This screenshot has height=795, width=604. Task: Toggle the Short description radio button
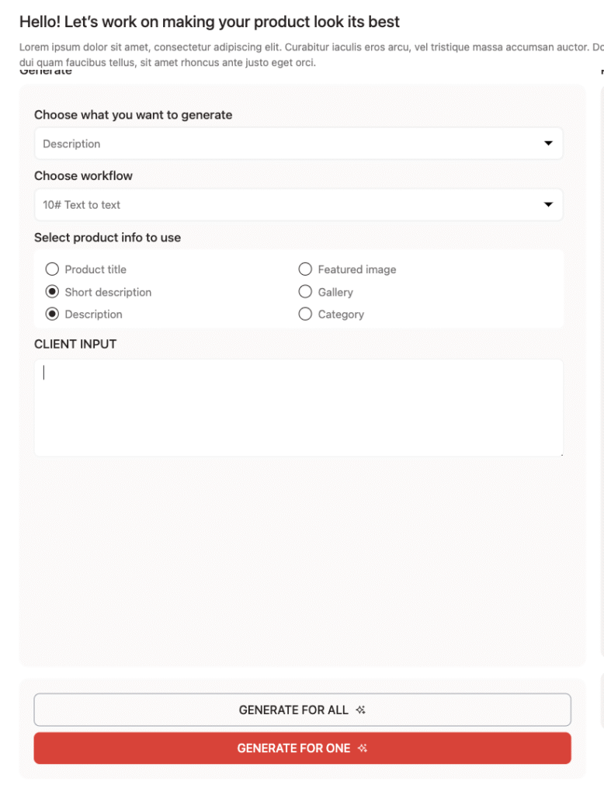click(52, 292)
